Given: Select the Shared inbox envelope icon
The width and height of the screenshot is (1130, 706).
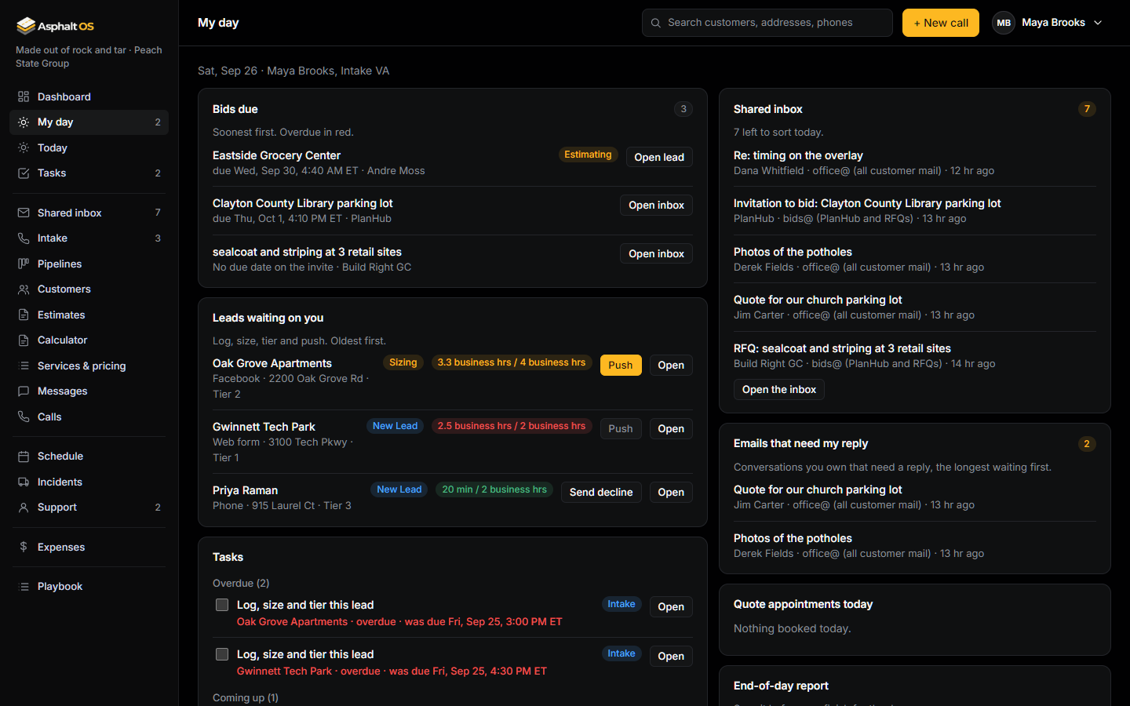Looking at the screenshot, I should click(x=24, y=213).
